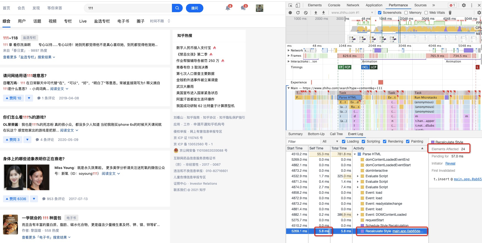Open the Call Tree tab
The height and width of the screenshot is (243, 482).
[336, 134]
